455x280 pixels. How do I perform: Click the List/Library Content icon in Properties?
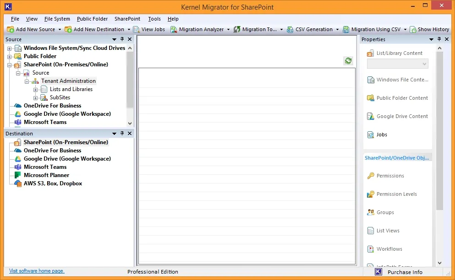[370, 54]
